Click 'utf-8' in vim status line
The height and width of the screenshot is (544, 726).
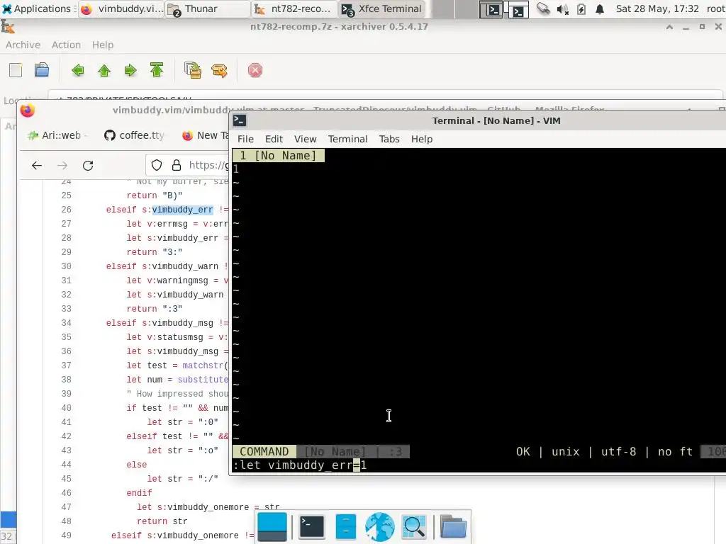pos(618,451)
